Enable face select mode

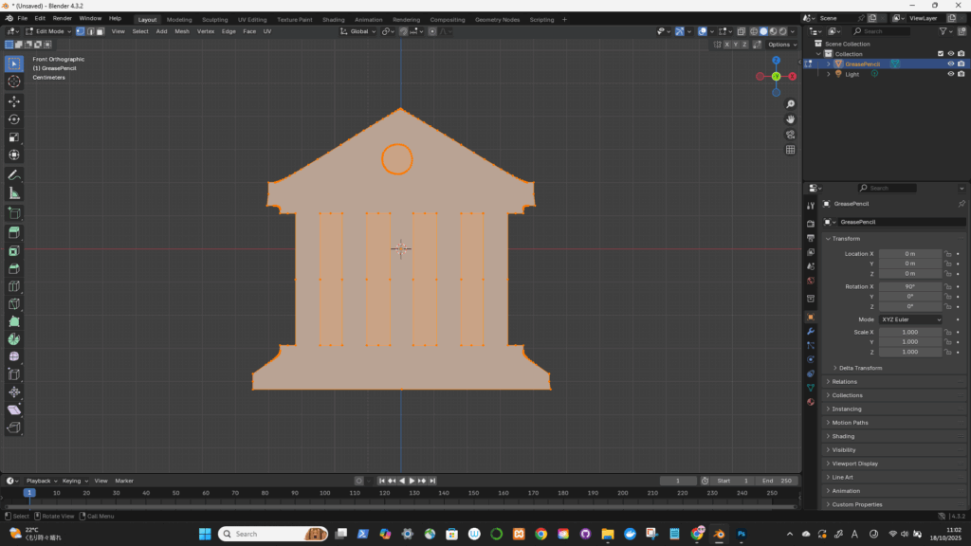101,31
